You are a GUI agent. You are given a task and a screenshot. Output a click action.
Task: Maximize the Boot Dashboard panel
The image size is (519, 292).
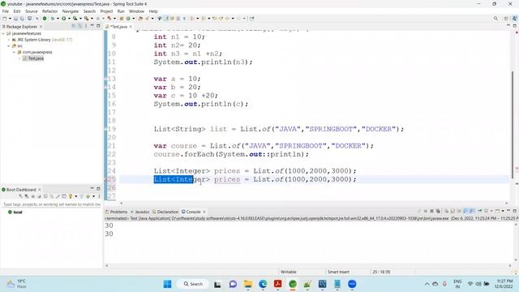pyautogui.click(x=98, y=189)
